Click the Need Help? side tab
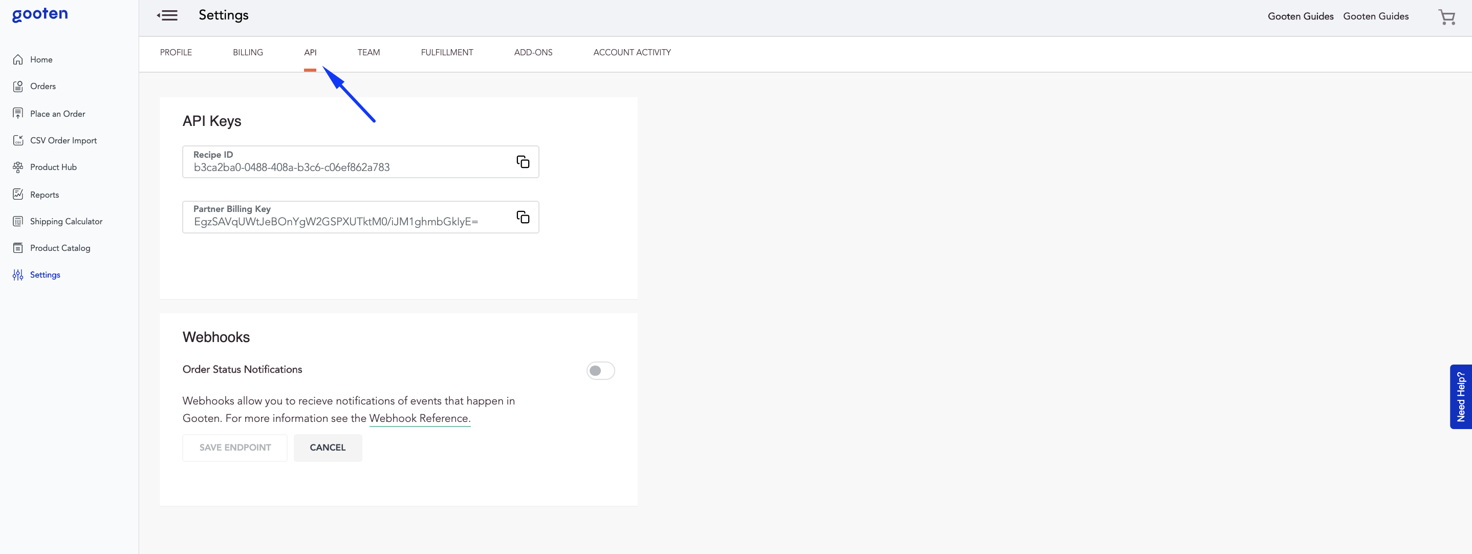This screenshot has width=1472, height=554. [1460, 397]
